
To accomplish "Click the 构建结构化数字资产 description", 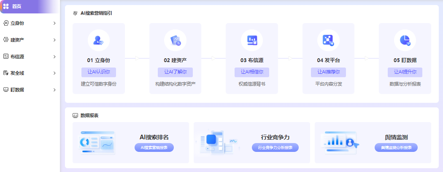I will point(175,84).
